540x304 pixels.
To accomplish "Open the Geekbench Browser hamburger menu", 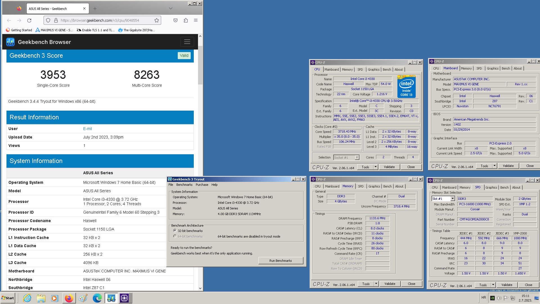I will (187, 42).
